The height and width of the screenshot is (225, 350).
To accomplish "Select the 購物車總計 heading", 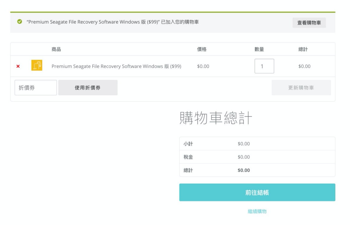I will [x=215, y=119].
